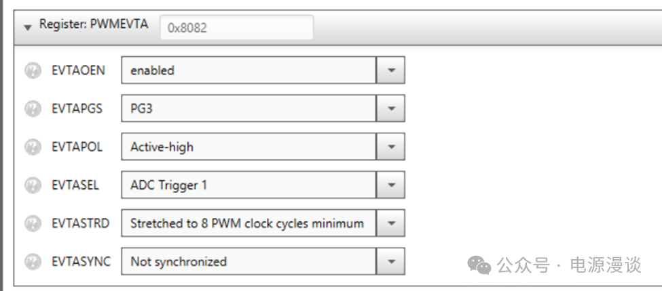This screenshot has width=662, height=291.
Task: Click help icon beside EVTAOEN
Action: [33, 70]
